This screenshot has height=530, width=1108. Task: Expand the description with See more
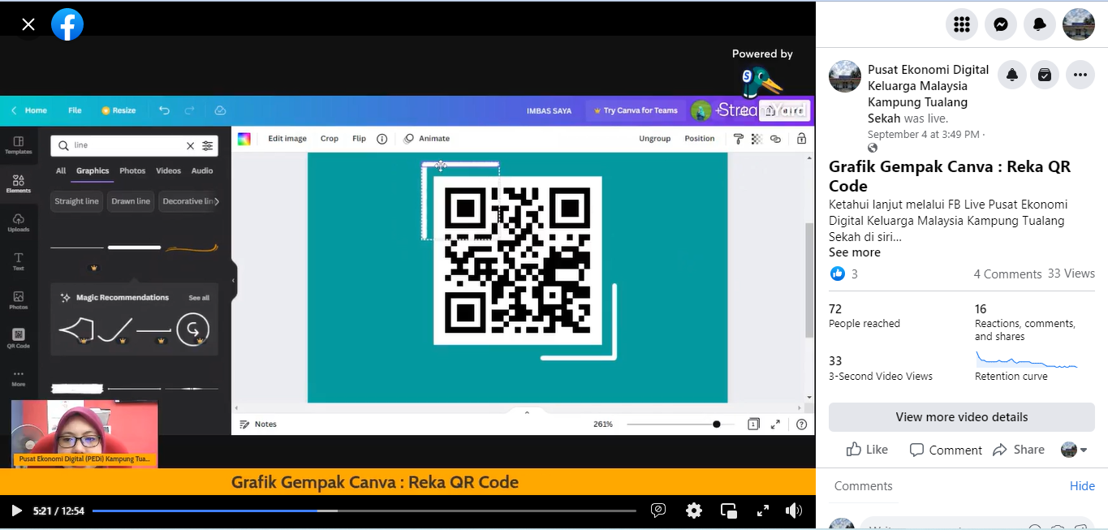pos(855,252)
